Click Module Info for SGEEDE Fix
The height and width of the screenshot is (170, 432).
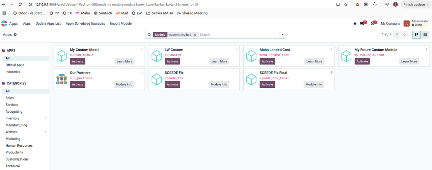coord(219,84)
